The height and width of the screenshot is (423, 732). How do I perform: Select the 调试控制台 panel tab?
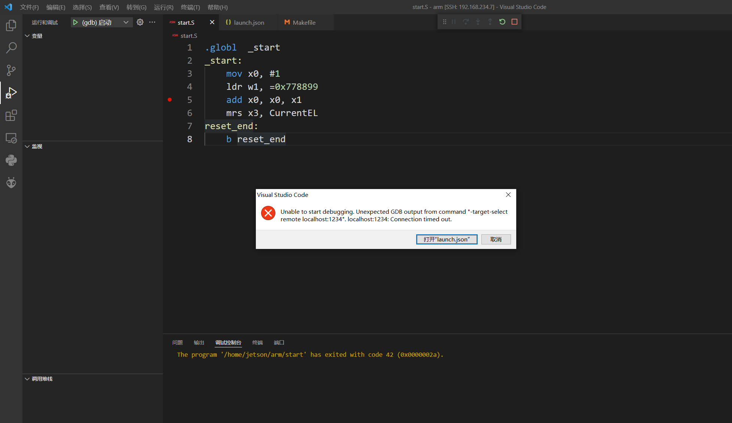click(x=228, y=343)
